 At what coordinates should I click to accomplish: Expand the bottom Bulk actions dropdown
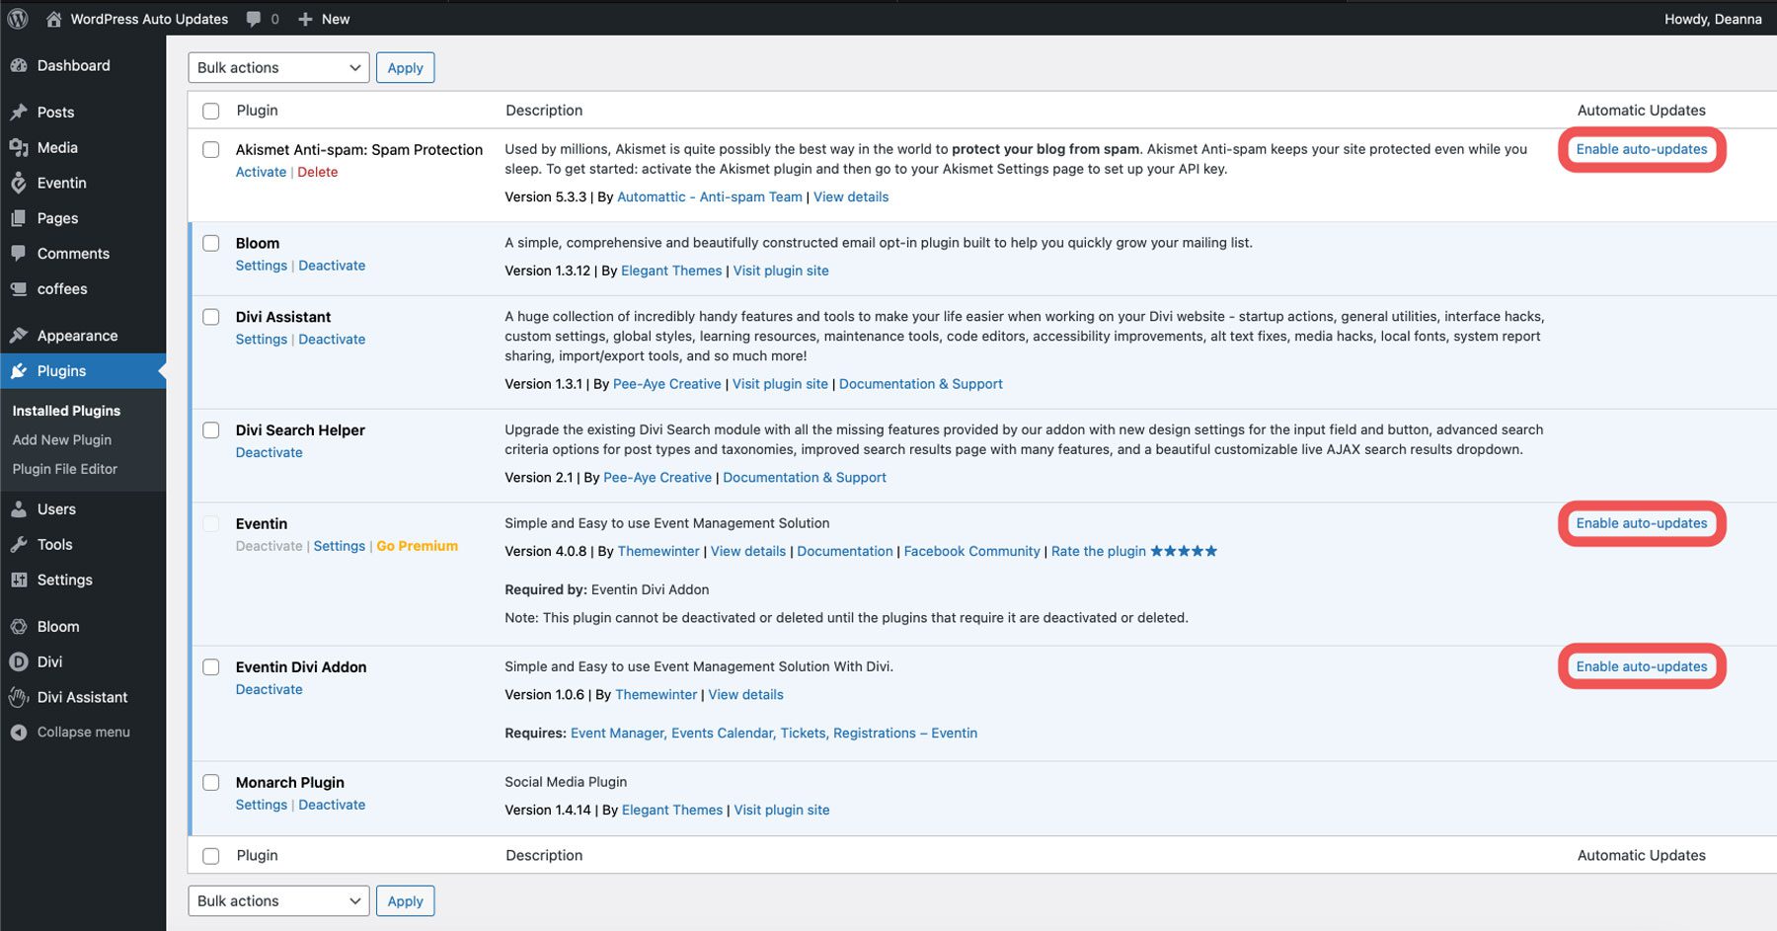pos(277,900)
